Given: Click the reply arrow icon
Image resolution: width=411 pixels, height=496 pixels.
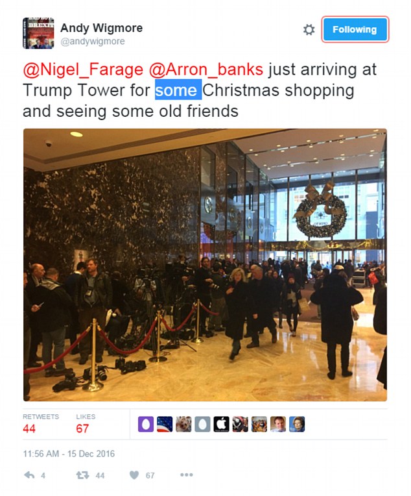Looking at the screenshot, I should tap(29, 475).
